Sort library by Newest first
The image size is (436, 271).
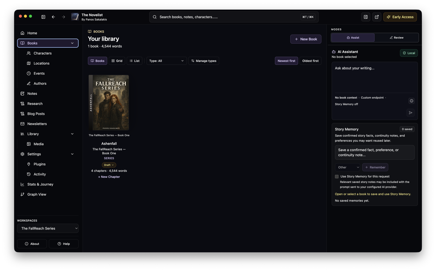(x=286, y=61)
